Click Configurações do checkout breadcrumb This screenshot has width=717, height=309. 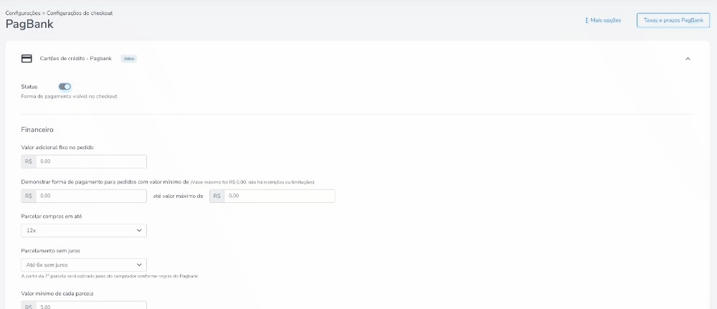click(80, 13)
